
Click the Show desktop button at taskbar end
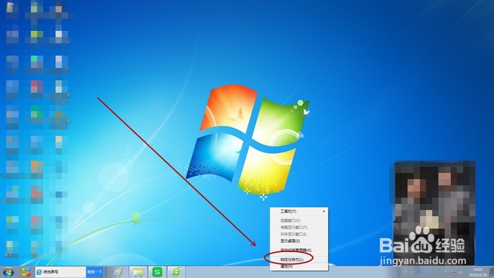coord(492,272)
